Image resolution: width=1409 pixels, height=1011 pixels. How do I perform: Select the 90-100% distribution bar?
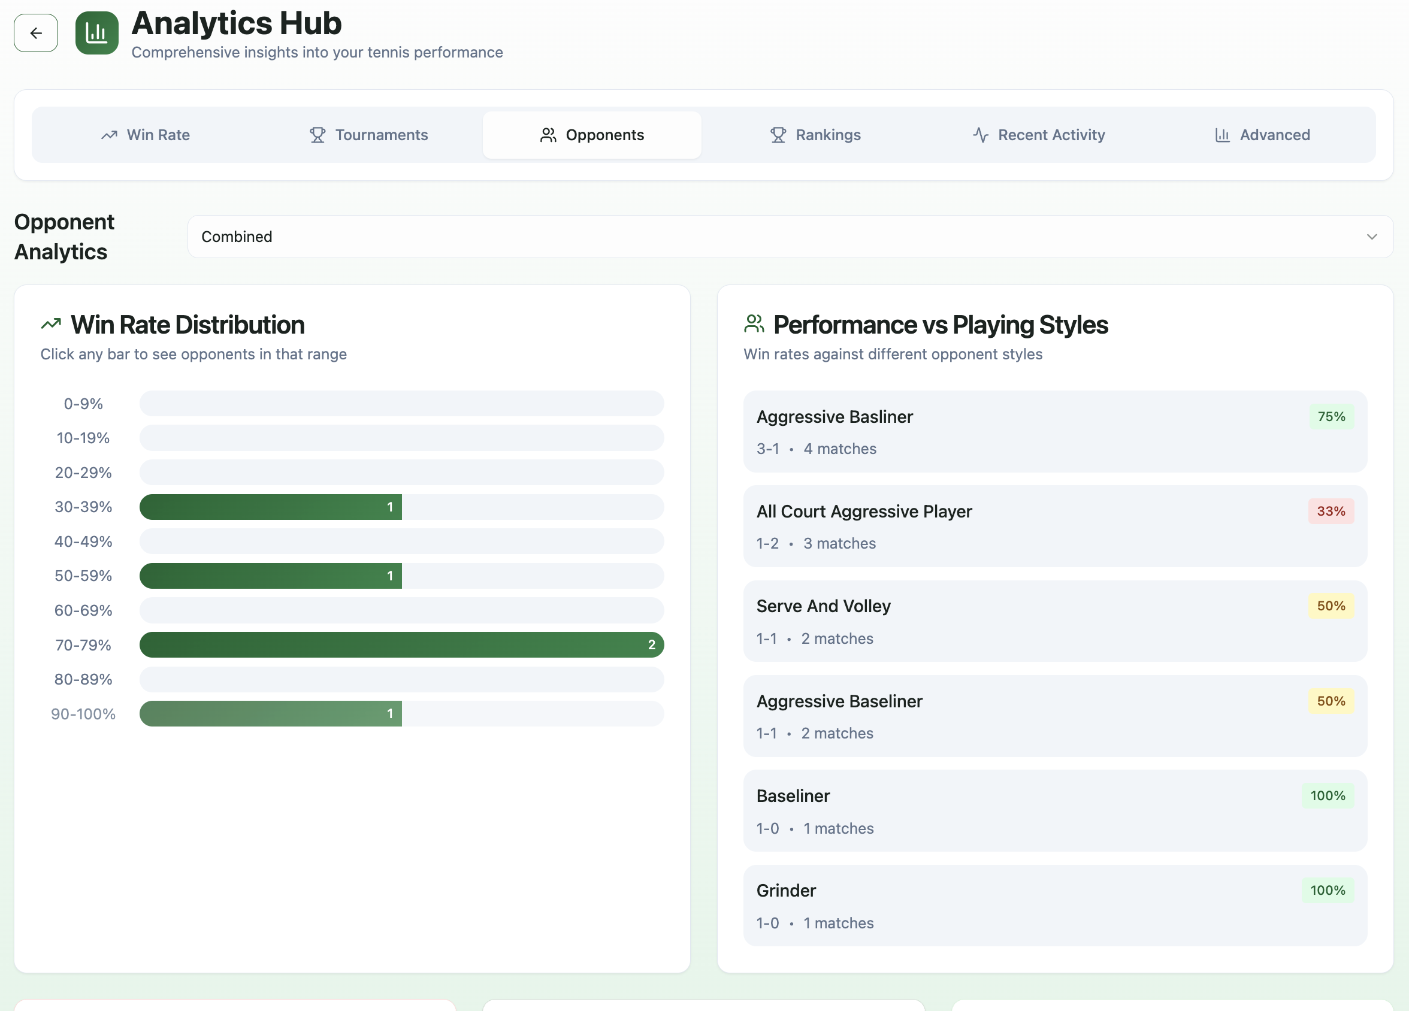pos(270,713)
